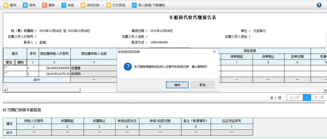
Task: Select page 1 in pagination
Action: pos(307,97)
